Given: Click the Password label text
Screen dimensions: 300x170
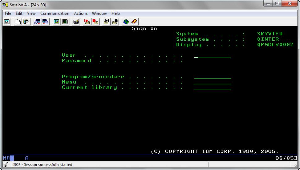Looking at the screenshot, I should pos(76,61).
